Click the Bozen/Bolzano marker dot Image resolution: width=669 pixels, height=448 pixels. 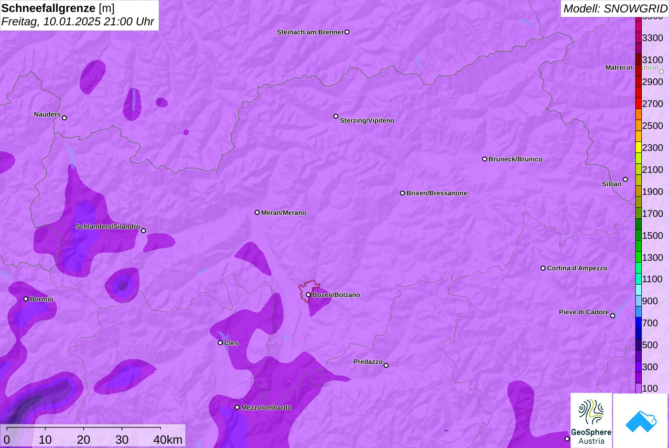coord(308,295)
